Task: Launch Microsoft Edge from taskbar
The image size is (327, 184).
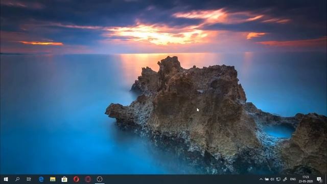Action: [41, 179]
